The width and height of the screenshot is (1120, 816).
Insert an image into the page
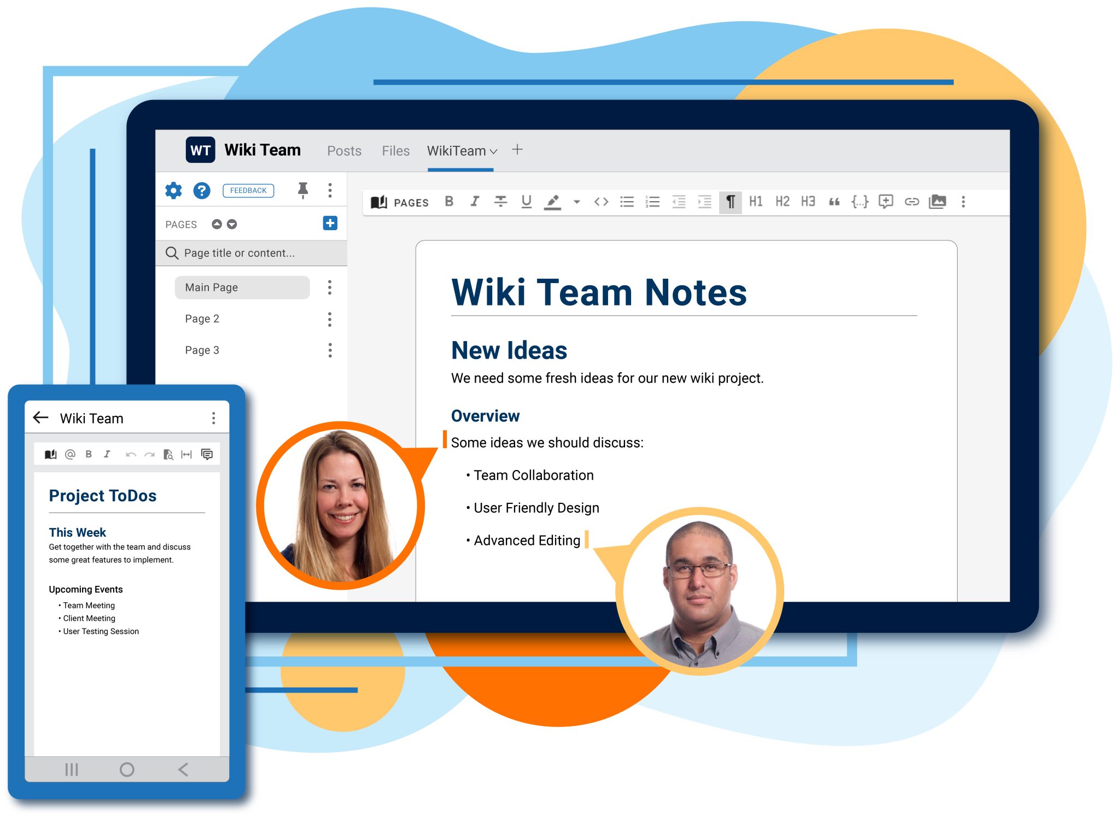[x=937, y=202]
